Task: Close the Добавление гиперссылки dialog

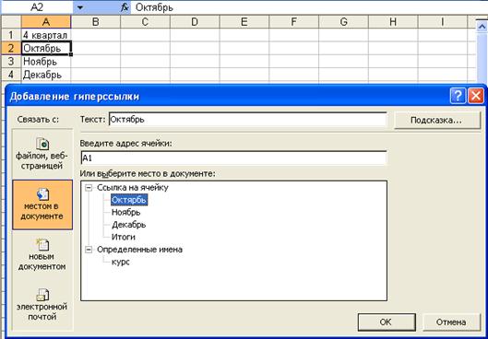Action: pyautogui.click(x=476, y=96)
